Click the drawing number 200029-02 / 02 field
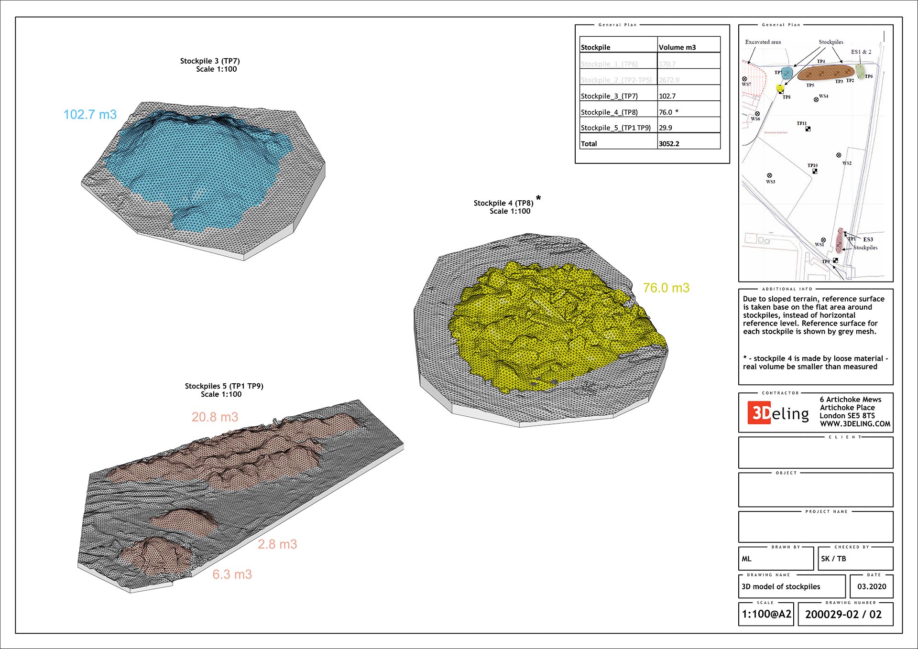The width and height of the screenshot is (918, 649). pyautogui.click(x=843, y=615)
